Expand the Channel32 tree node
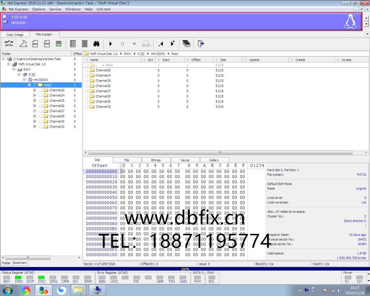The width and height of the screenshot is (370, 296). pos(35,126)
